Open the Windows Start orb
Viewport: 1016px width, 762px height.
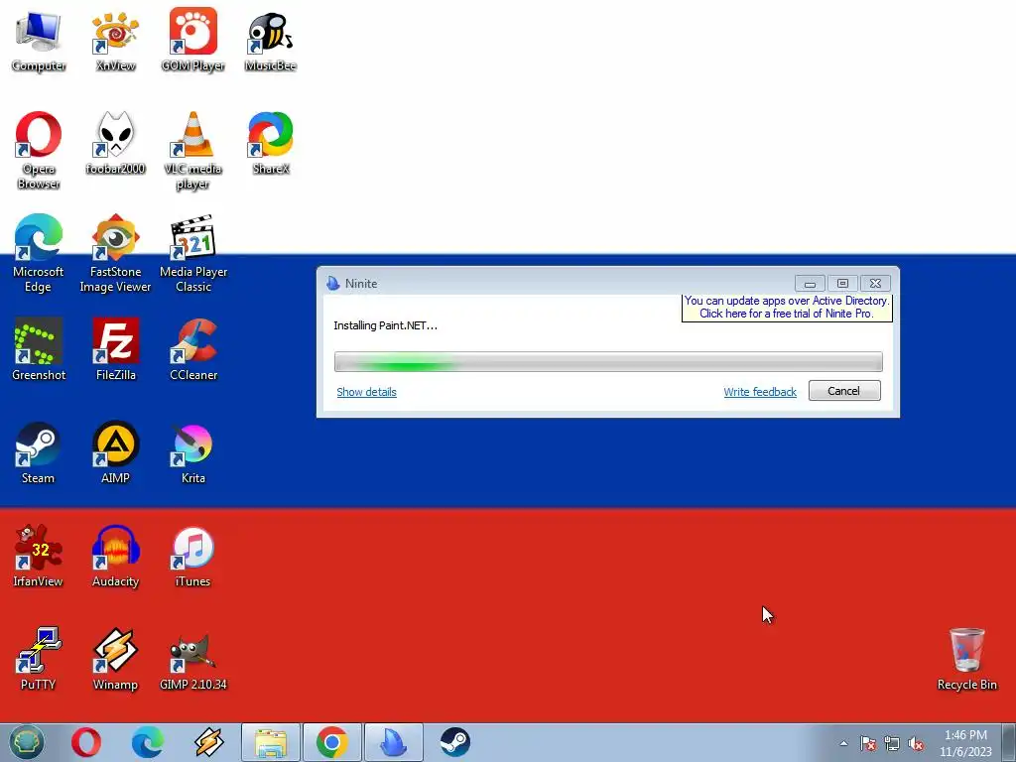[27, 742]
